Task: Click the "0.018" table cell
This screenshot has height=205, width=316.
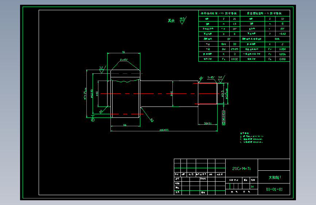Action: click(282, 59)
